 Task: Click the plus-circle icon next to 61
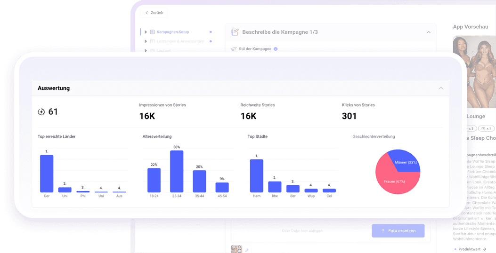click(41, 112)
